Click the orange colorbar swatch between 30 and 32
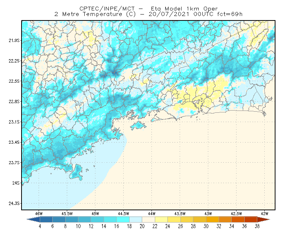Screen dimensions: 297x230 point(212,220)
